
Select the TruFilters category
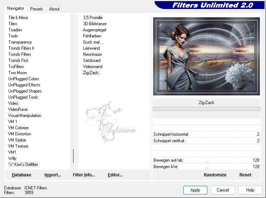click(16, 67)
